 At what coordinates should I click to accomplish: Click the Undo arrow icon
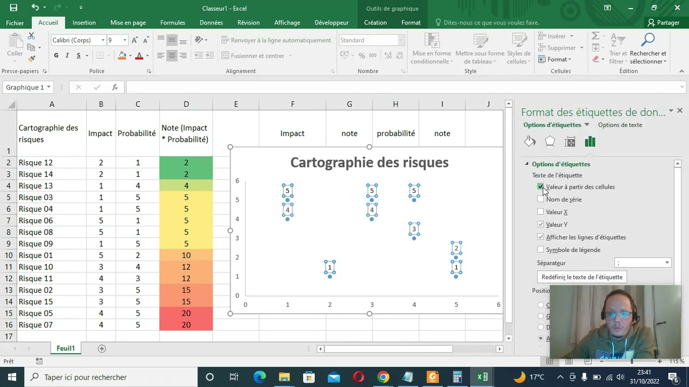(35, 8)
